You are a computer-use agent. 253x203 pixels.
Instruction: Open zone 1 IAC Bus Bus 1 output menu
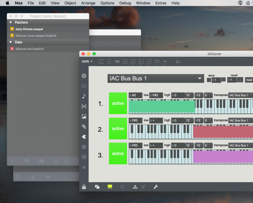tap(241, 95)
